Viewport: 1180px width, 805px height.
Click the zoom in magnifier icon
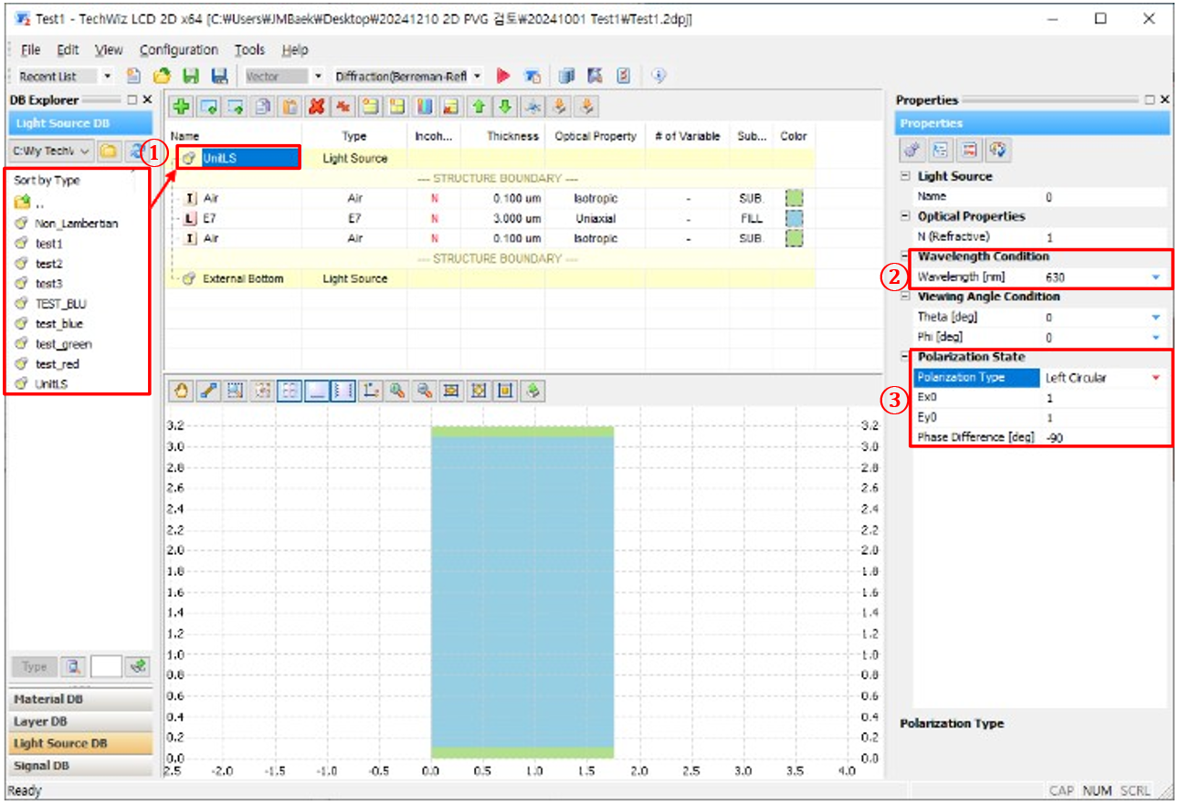click(396, 391)
